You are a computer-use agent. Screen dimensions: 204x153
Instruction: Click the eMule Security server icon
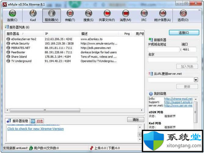click(8, 43)
